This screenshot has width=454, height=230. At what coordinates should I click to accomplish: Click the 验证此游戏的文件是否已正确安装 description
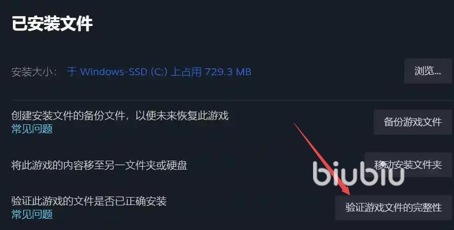[89, 201]
